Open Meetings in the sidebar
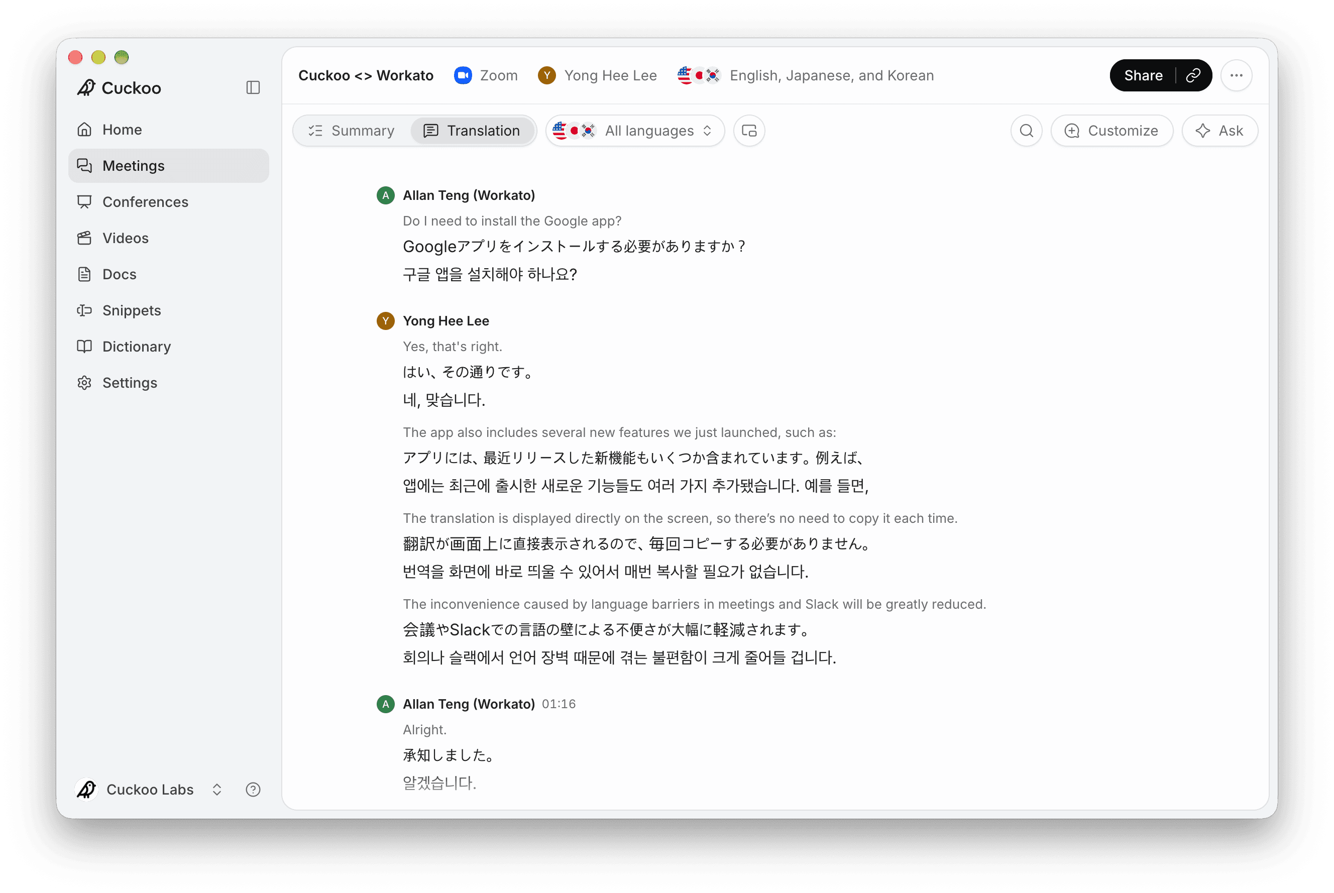1334x893 pixels. [169, 166]
